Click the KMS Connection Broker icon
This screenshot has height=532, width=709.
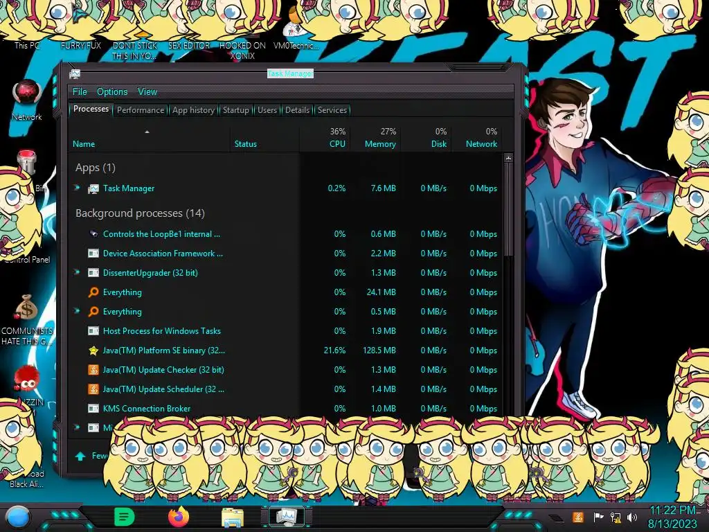pyautogui.click(x=93, y=409)
